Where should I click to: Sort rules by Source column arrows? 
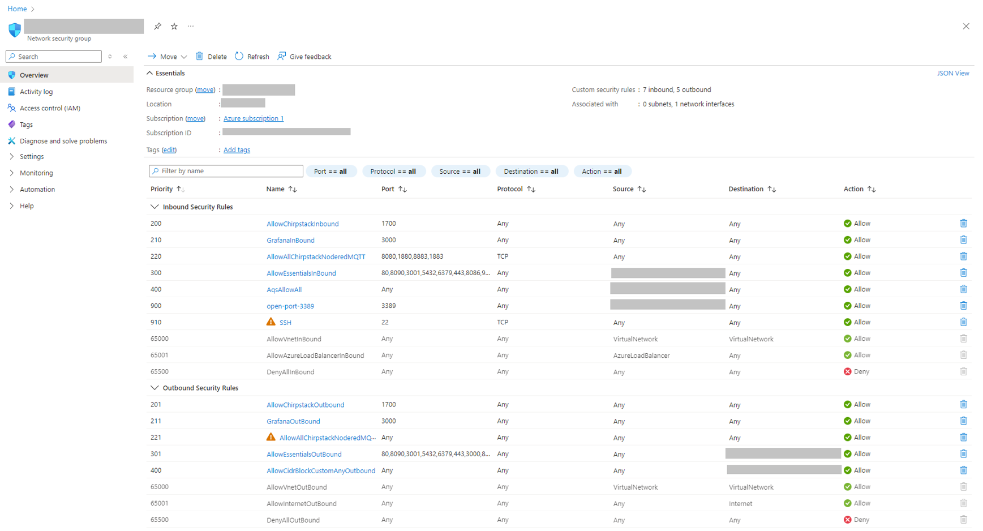[x=642, y=189]
